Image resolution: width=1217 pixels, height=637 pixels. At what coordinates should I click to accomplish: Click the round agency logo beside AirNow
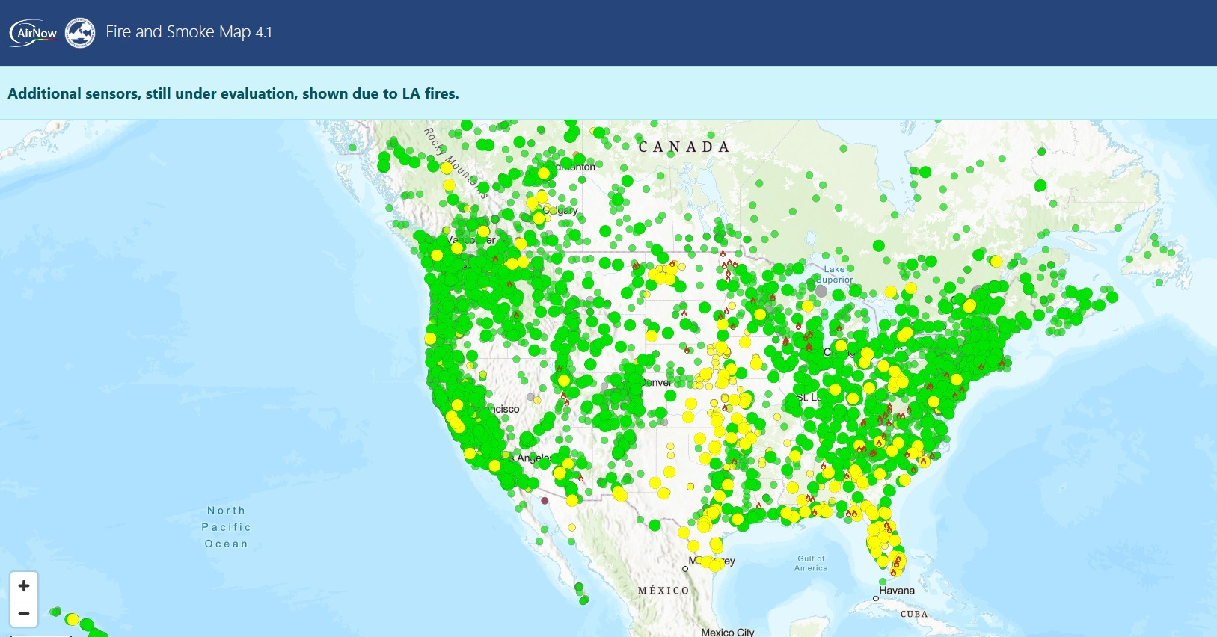80,33
